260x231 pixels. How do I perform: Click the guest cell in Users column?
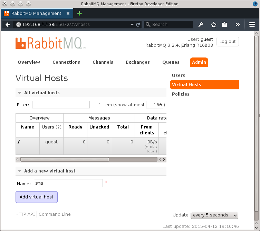(51, 142)
